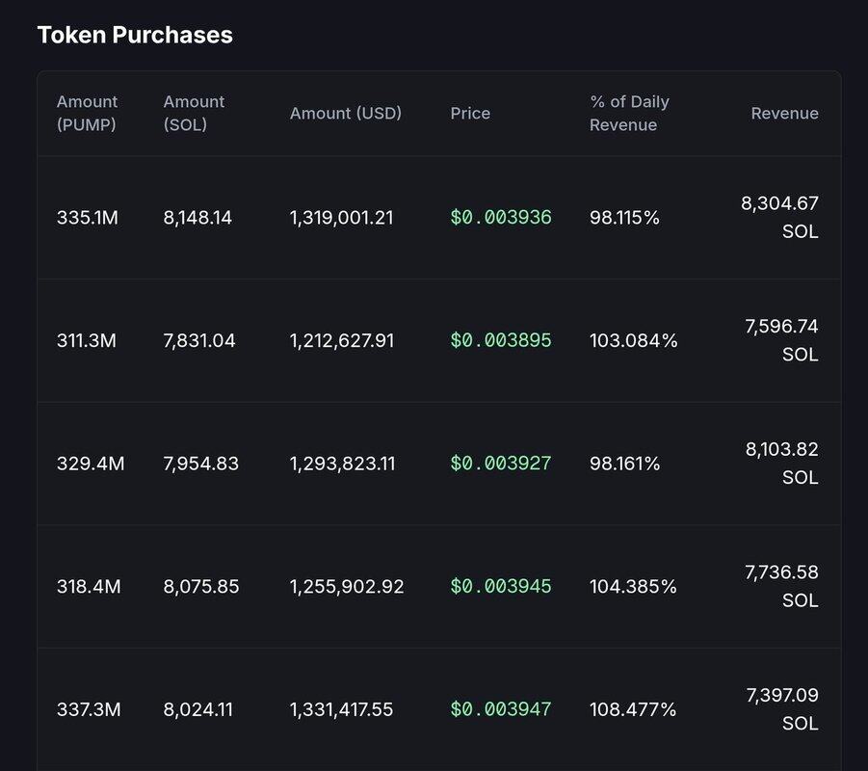Select the 104.385% daily revenue value
868x771 pixels.
[x=633, y=586]
